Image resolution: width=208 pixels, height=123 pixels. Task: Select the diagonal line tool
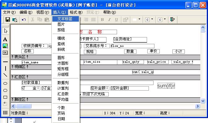[5, 75]
